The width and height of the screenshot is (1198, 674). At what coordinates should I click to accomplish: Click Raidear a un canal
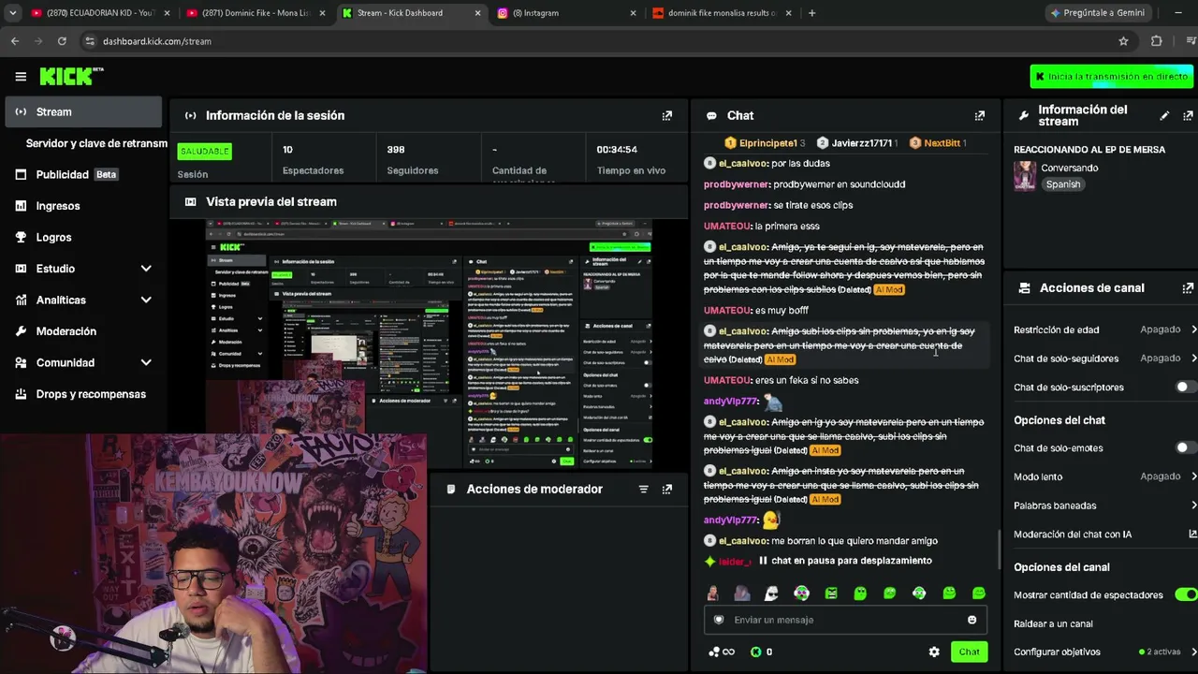pyautogui.click(x=1053, y=623)
